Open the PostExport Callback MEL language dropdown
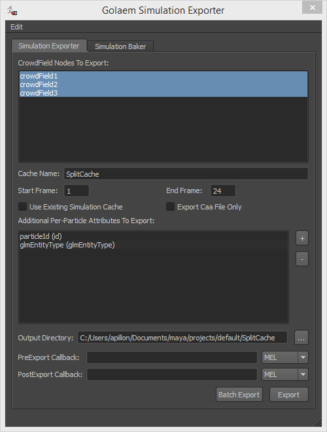 285,374
